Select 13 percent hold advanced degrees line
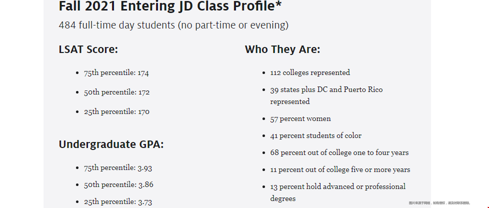Image resolution: width=489 pixels, height=208 pixels. coord(338,192)
